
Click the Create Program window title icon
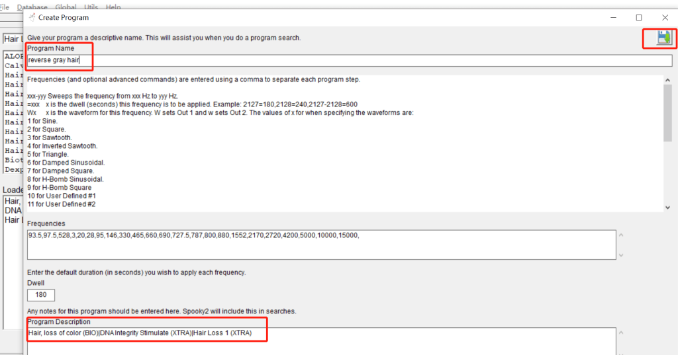pyautogui.click(x=31, y=17)
